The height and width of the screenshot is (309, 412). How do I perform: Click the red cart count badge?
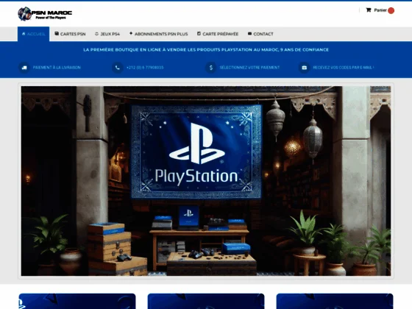(391, 10)
